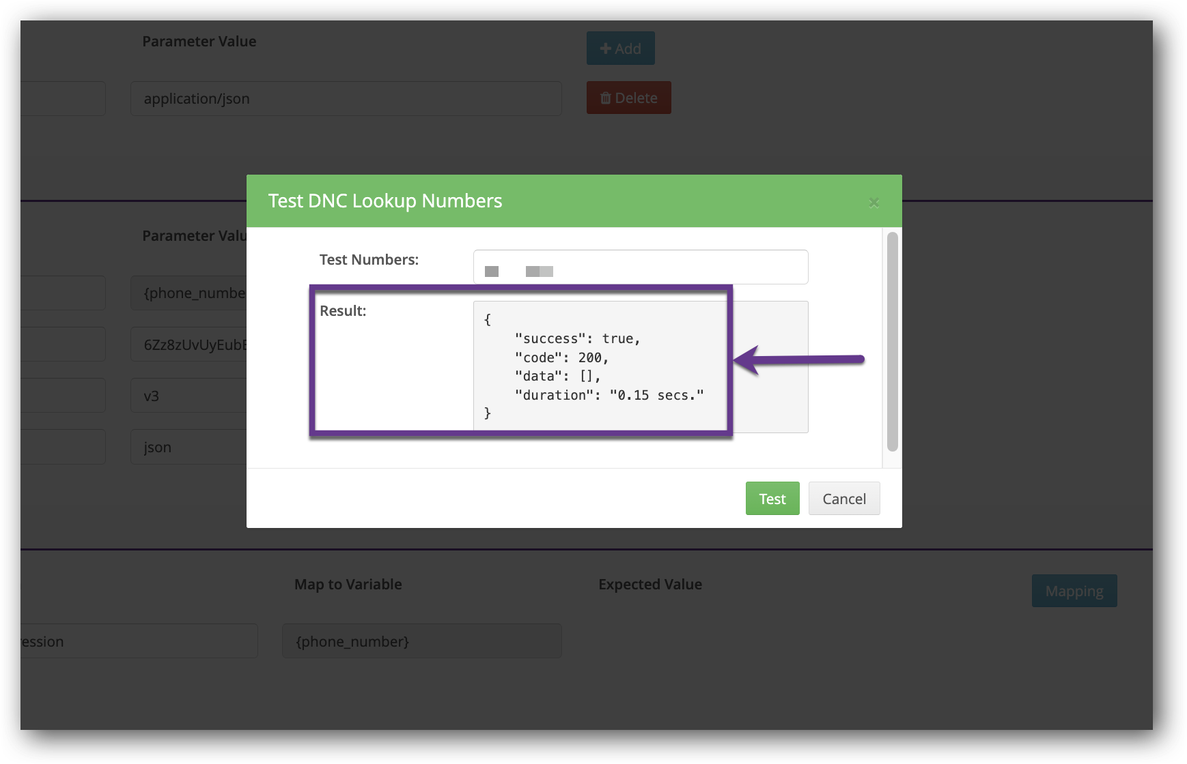Click the {phone_numbe parameter value field
Image resolution: width=1187 pixels, height=764 pixels.
(x=189, y=293)
